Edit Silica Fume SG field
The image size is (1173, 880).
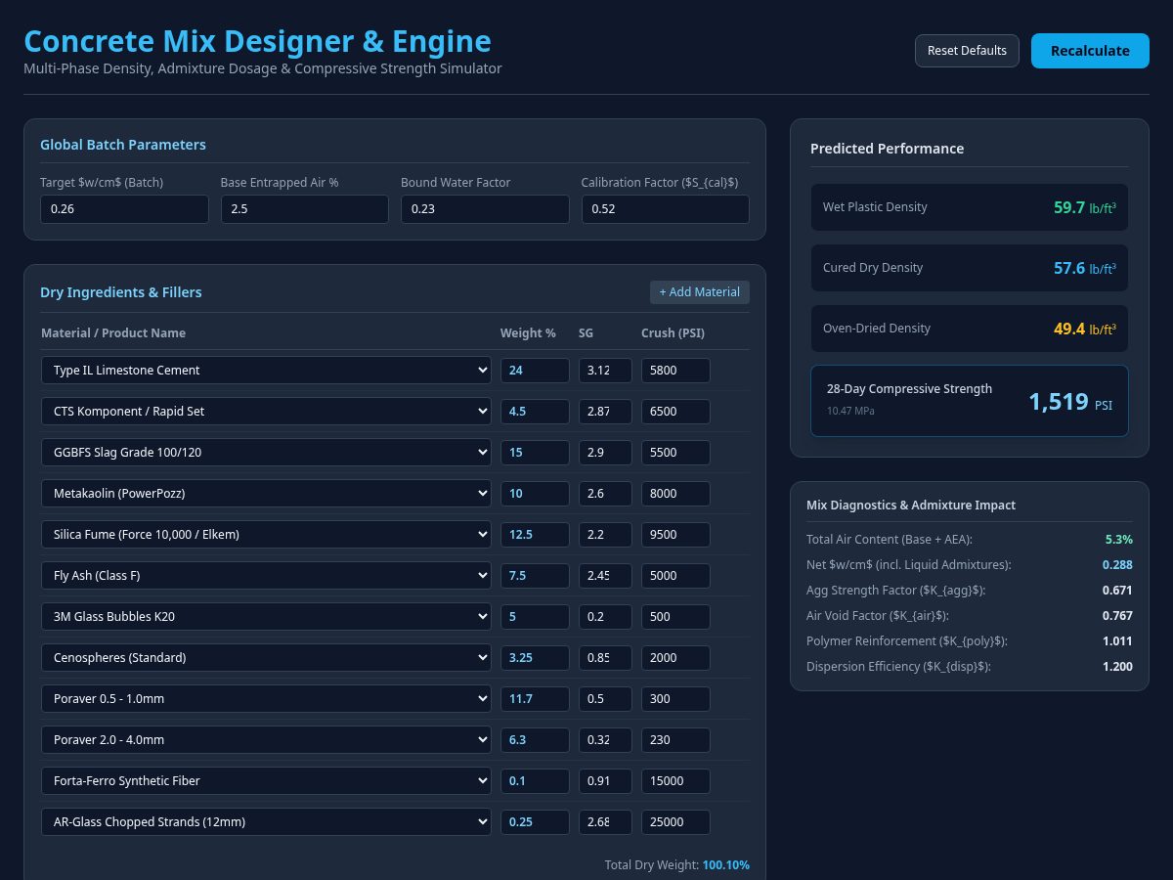coord(605,535)
